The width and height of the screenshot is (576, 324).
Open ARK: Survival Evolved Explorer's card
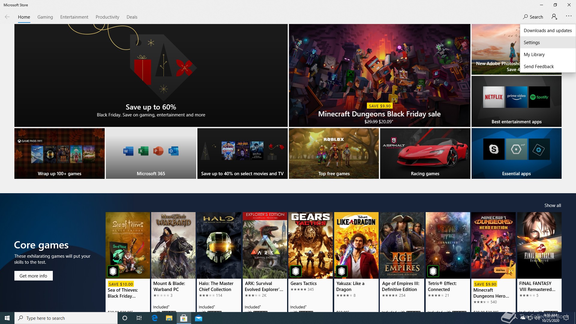click(265, 262)
